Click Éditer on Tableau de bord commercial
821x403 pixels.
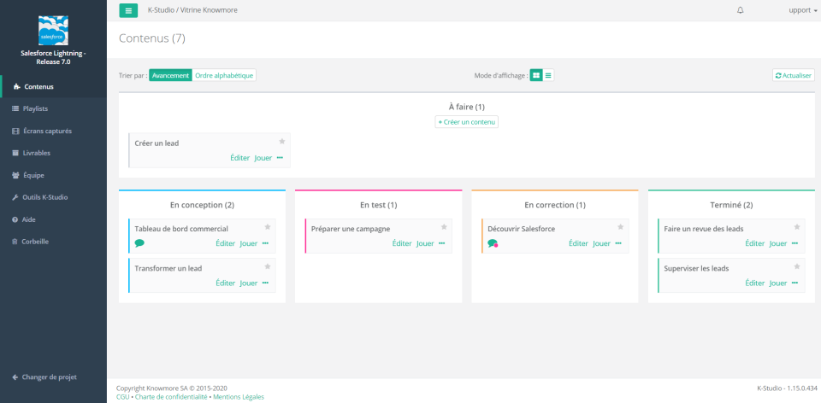click(x=225, y=243)
